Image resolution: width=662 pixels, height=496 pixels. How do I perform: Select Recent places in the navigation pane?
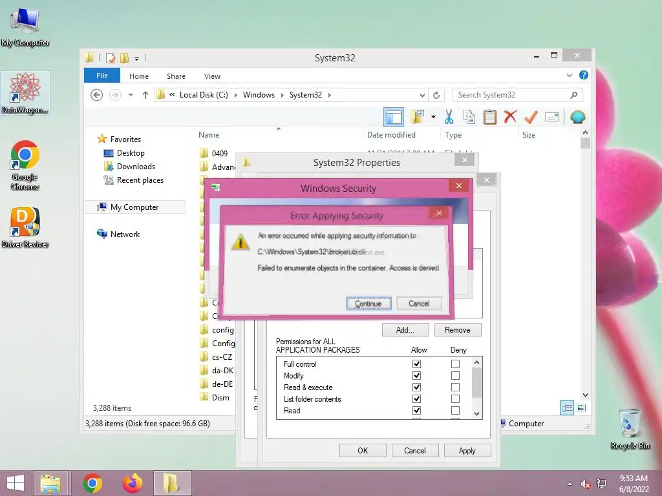tap(140, 180)
